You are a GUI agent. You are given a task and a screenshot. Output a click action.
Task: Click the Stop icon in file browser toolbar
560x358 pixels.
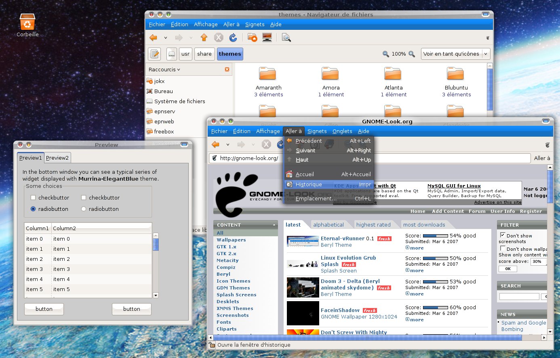(219, 38)
